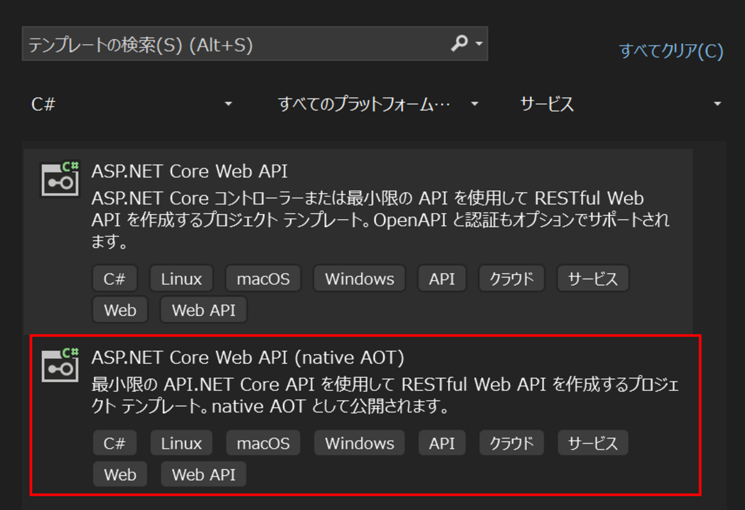Click the すべてクリア(C) link
745x510 pixels.
[x=671, y=51]
